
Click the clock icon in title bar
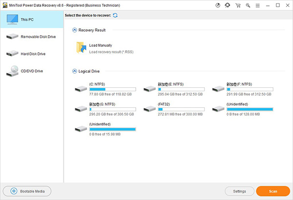click(x=218, y=5)
